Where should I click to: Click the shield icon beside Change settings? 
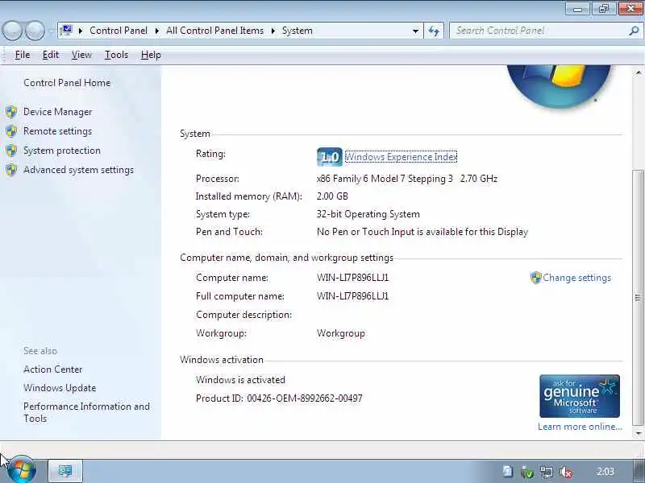coord(535,278)
